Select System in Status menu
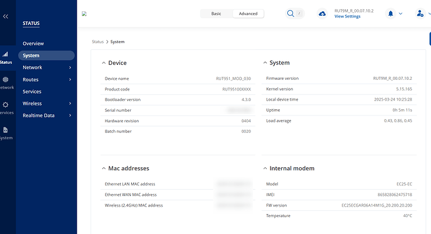Screen dimensions: 431x234 (x=46, y=56)
